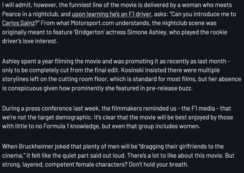This screenshot has height=173, width=244.
Task: Open the "upon learning he's an F1 driver" link
Action: tap(112, 14)
